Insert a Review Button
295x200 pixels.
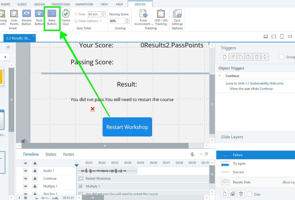(x=26, y=18)
